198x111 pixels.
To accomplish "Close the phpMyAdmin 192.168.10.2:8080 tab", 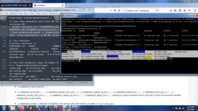I will coord(30,5).
